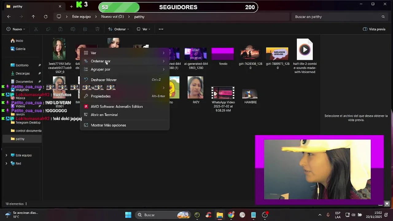Expand the Este equipo tree node
This screenshot has width=393, height=221.
(6, 155)
